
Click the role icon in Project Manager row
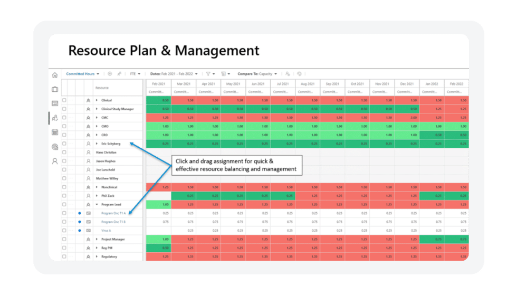point(89,239)
